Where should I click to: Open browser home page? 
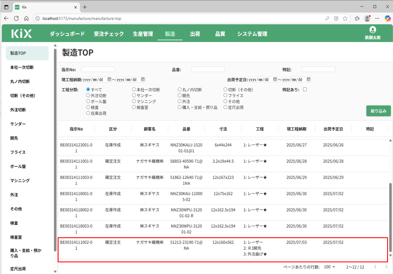(26, 18)
